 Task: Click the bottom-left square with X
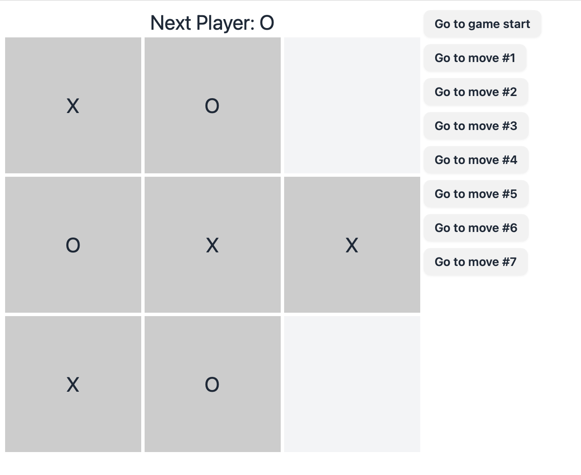(73, 384)
